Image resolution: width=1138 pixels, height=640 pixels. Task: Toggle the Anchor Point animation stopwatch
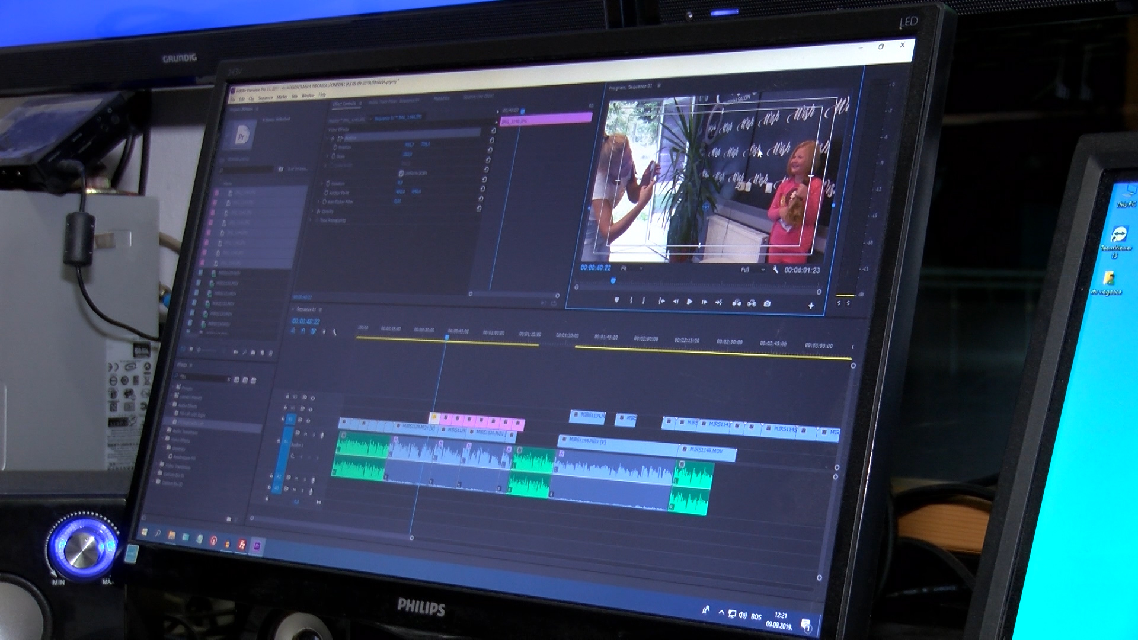tap(326, 193)
